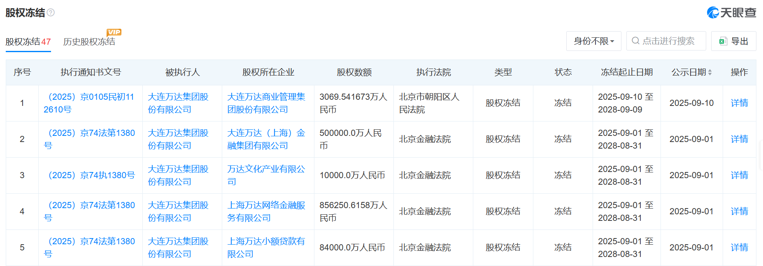Screen dimensions: 763x266
Task: View 详情 for row 3
Action: pos(739,175)
